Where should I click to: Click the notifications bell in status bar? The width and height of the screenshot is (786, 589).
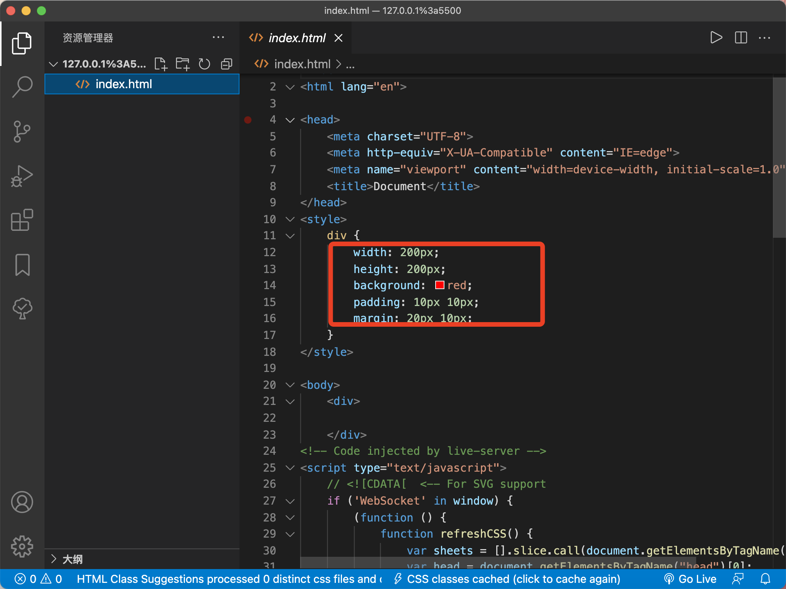click(x=765, y=579)
